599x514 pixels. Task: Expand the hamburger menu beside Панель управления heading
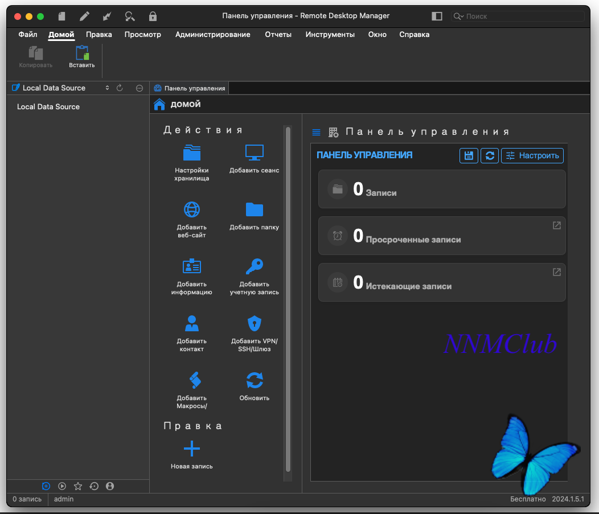(317, 132)
